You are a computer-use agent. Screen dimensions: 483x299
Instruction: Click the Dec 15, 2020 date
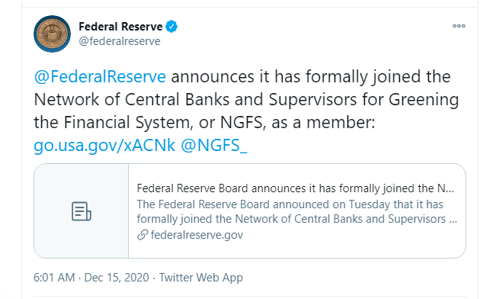(117, 278)
